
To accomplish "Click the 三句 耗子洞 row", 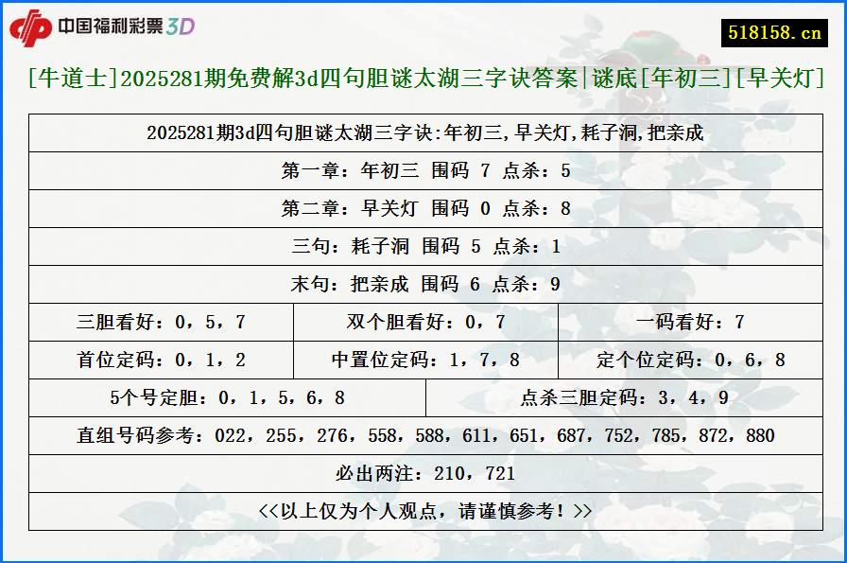I will pyautogui.click(x=423, y=246).
